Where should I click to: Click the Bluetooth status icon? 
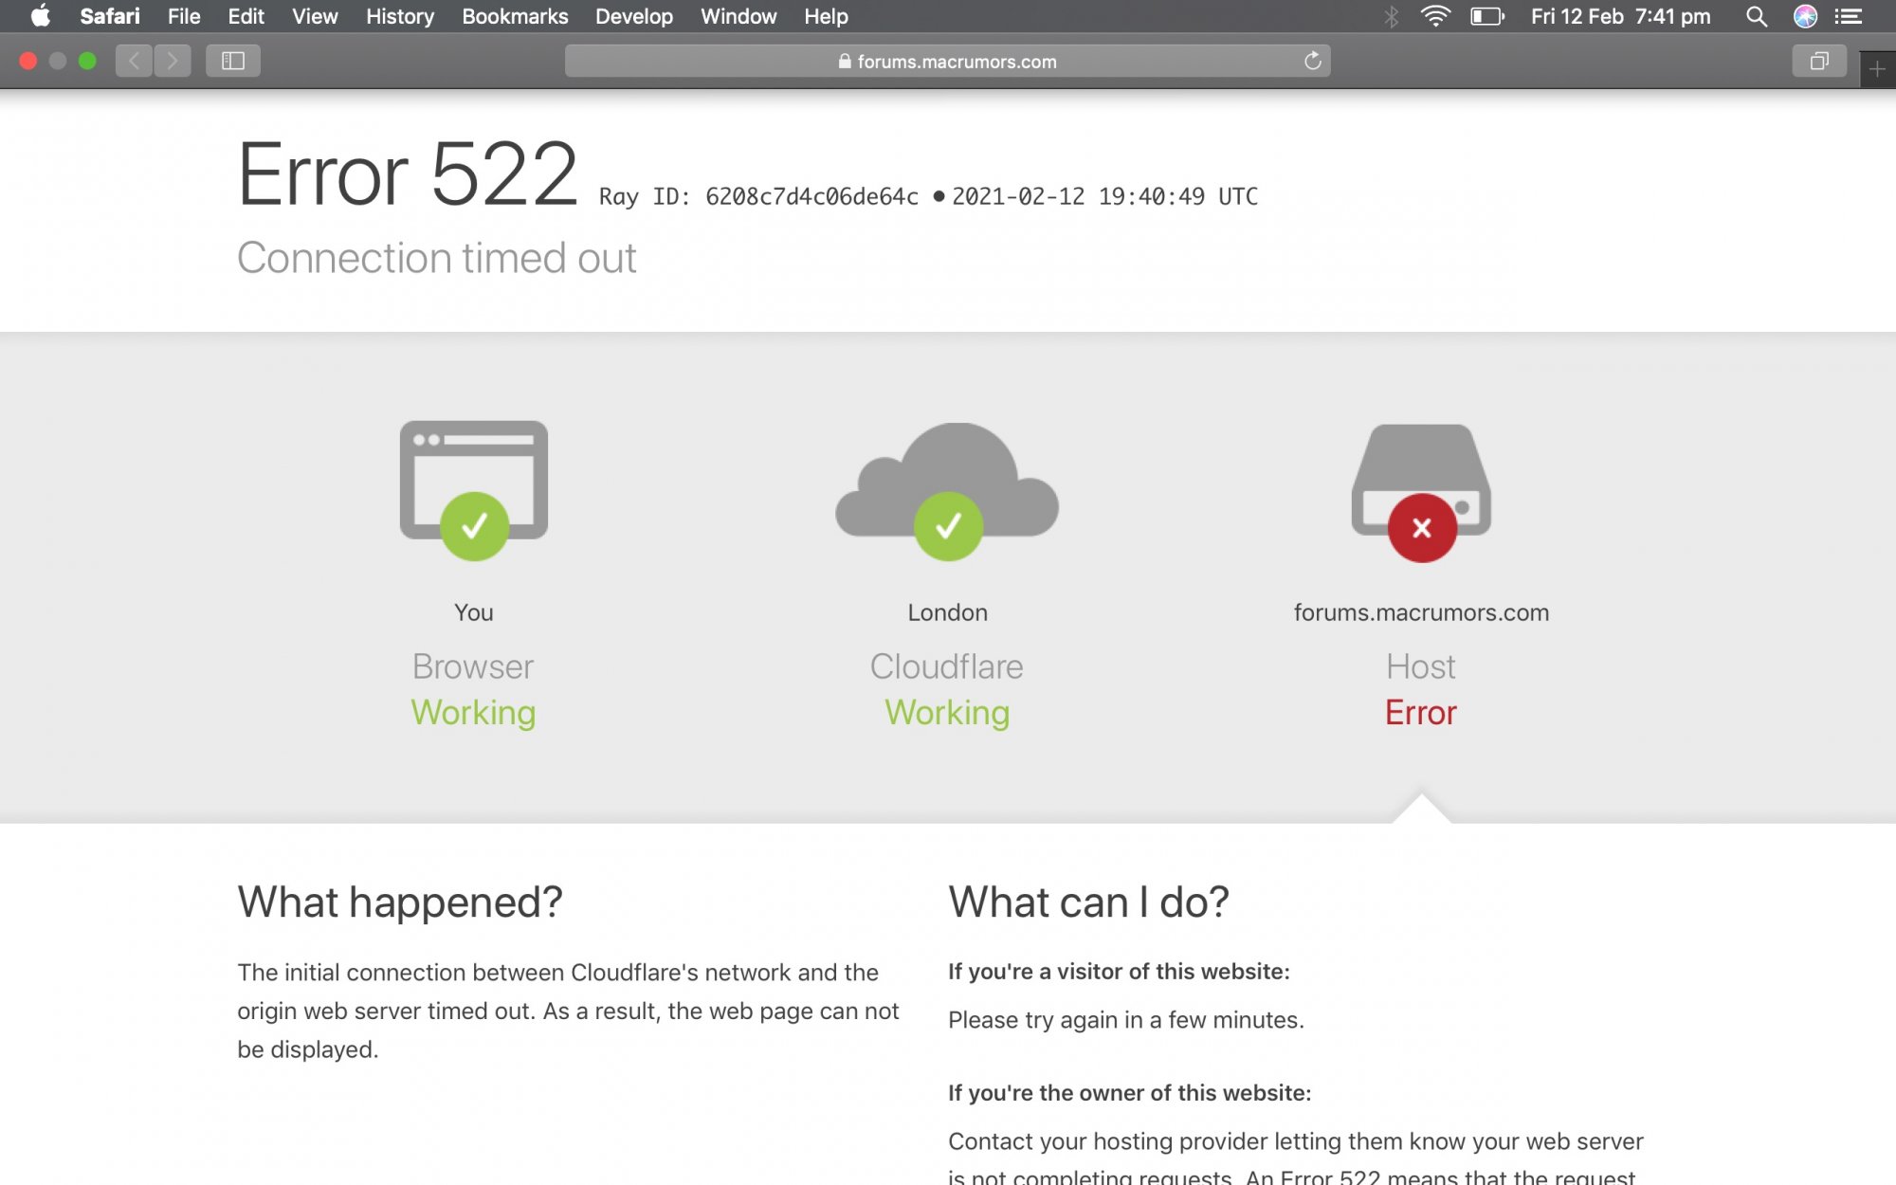[1391, 16]
